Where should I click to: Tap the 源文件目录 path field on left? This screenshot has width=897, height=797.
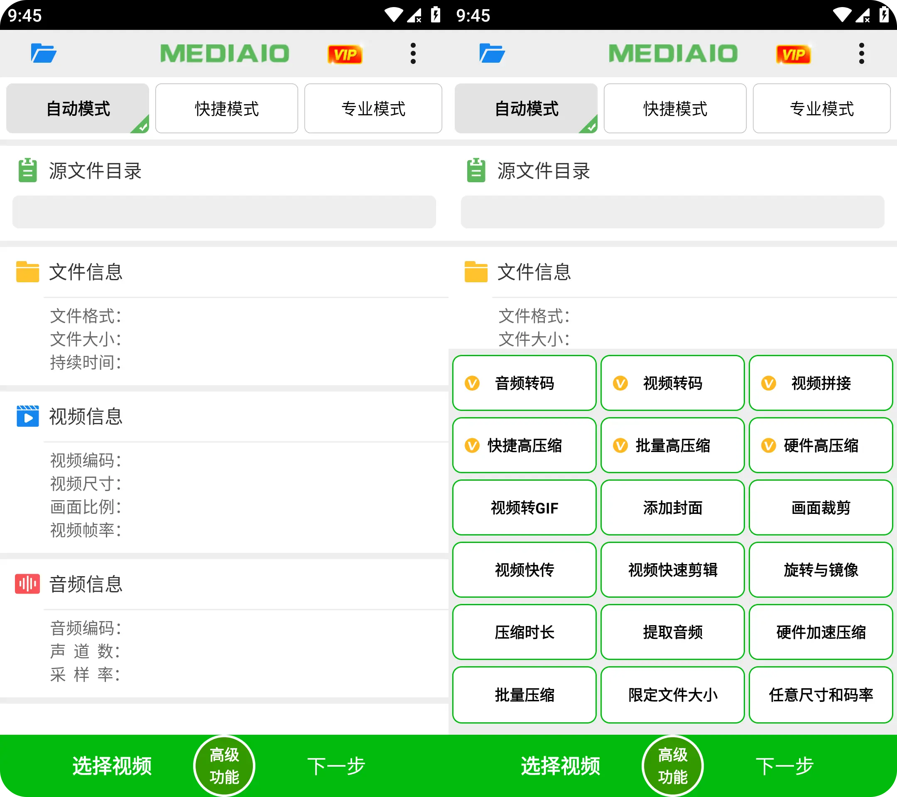(224, 212)
